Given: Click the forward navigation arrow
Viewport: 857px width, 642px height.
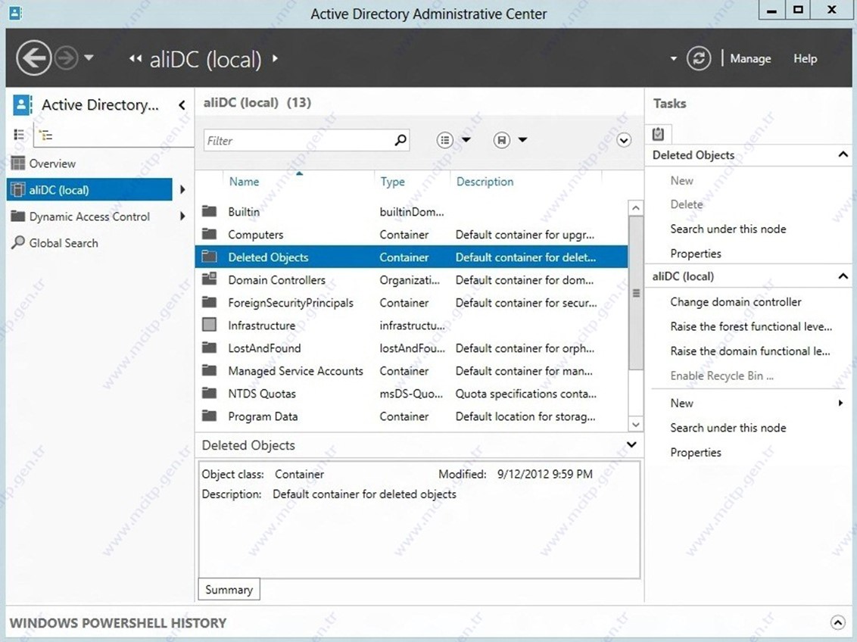Looking at the screenshot, I should click(67, 58).
